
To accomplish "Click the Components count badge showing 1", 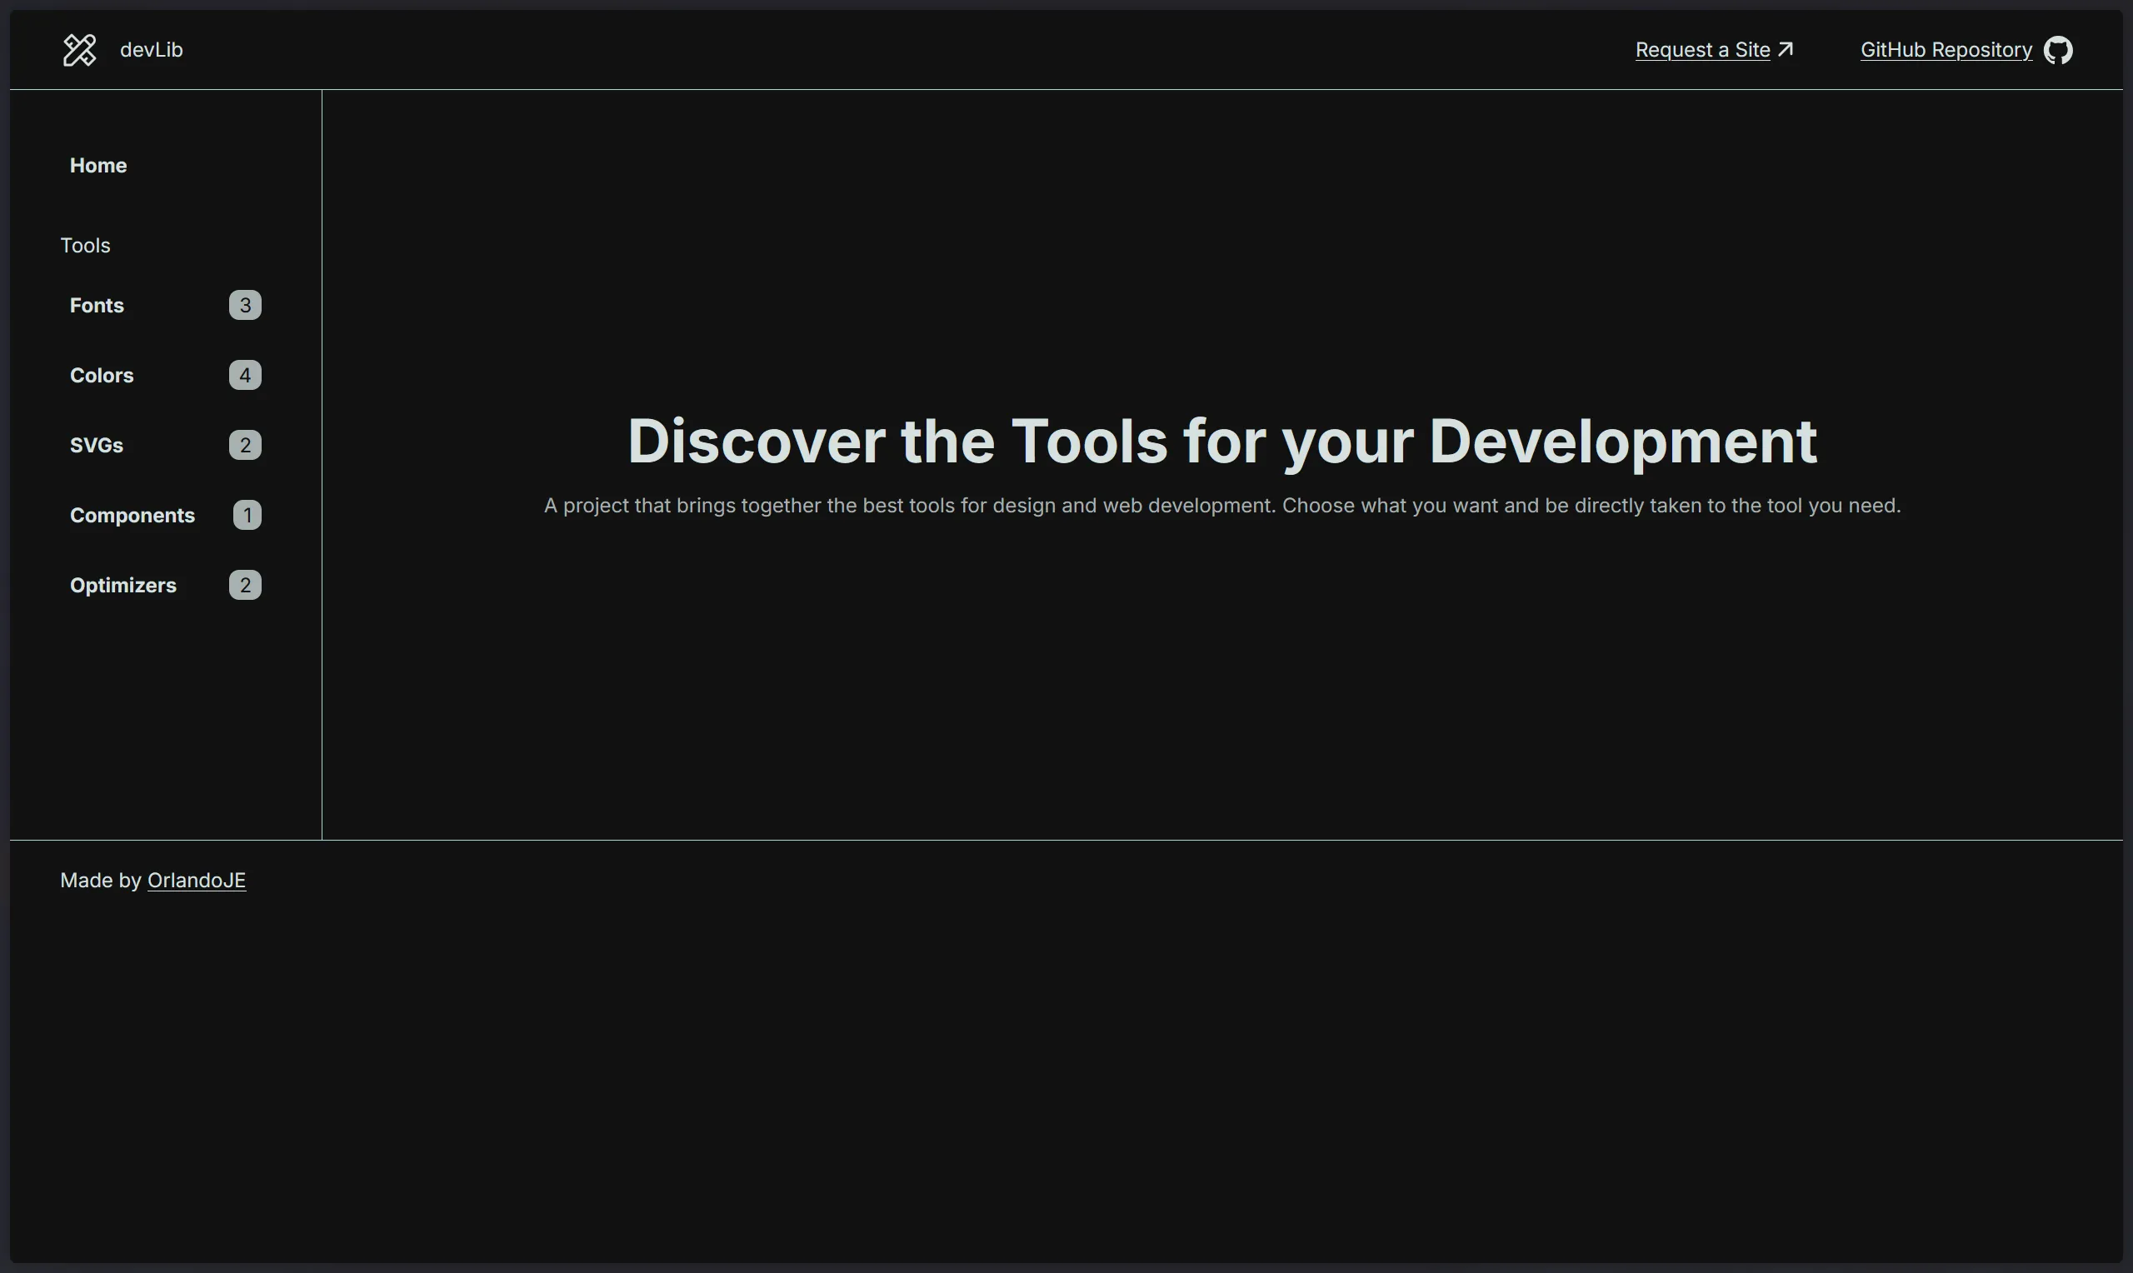I will pos(247,515).
